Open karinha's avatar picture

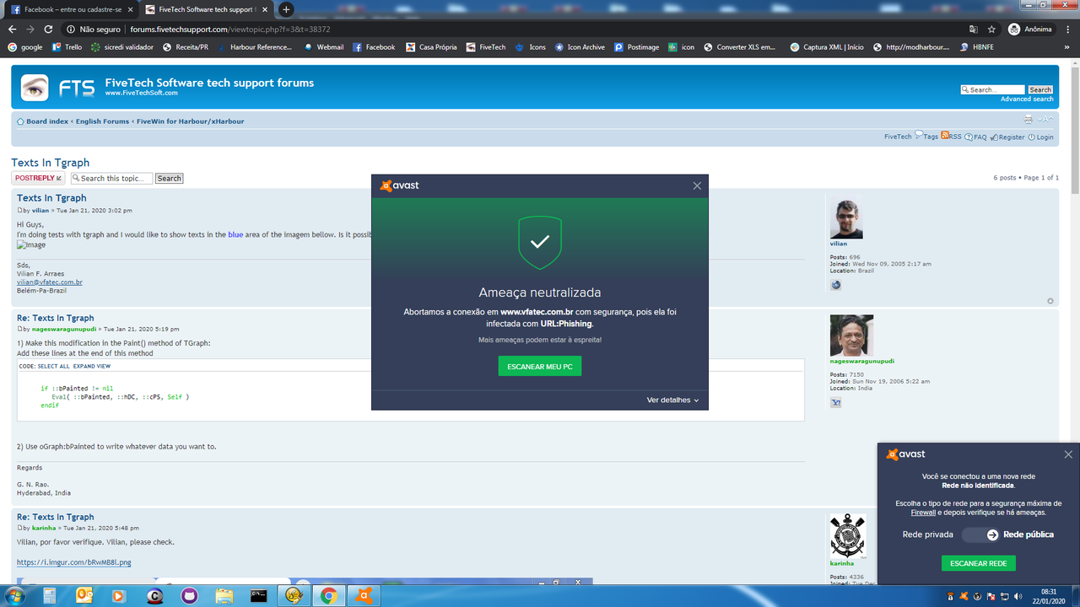(x=847, y=535)
